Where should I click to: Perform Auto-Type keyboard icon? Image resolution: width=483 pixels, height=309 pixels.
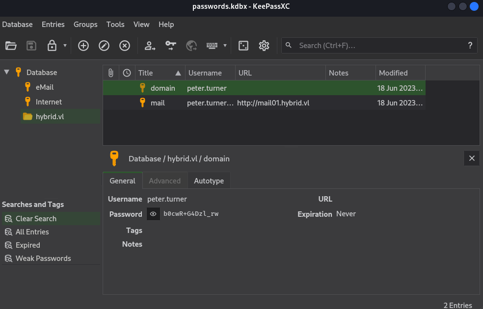pyautogui.click(x=212, y=46)
